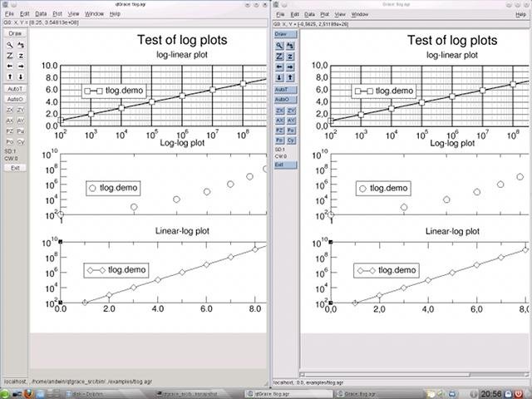Click Pu button in Grace window toolbar
This screenshot has height=399, width=532.
coord(291,131)
